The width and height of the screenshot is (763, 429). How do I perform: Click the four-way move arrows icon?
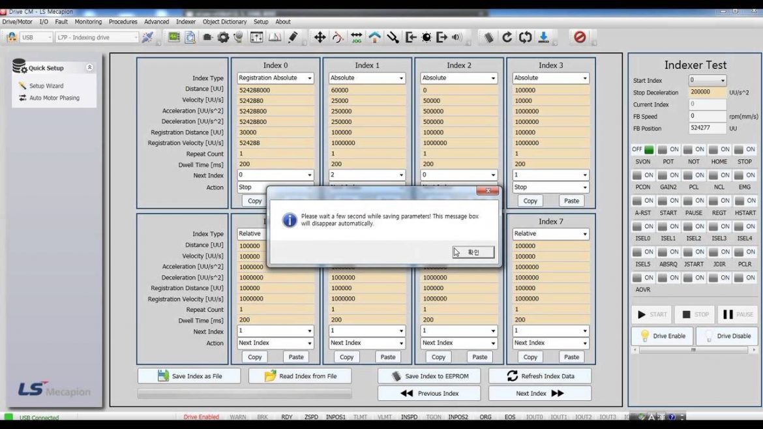point(320,37)
